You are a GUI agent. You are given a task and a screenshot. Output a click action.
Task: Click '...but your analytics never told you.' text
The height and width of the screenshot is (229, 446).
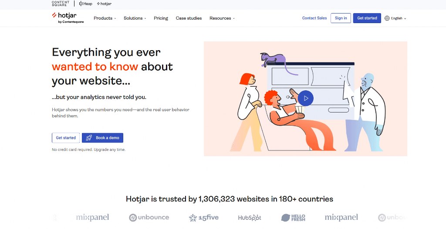coord(99,97)
